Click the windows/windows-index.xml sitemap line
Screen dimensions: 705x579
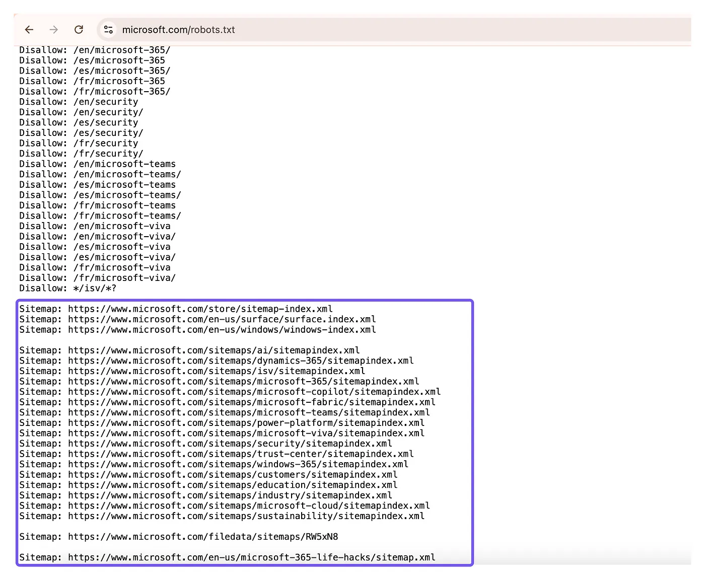[x=198, y=330]
